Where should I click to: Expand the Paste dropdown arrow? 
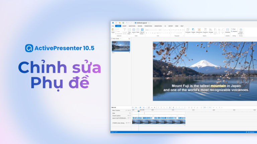click(113, 34)
